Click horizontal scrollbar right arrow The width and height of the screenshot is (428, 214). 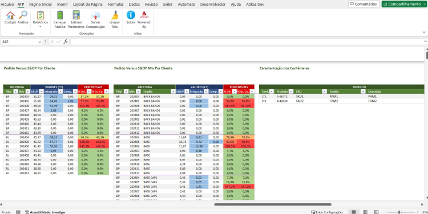click(422, 204)
